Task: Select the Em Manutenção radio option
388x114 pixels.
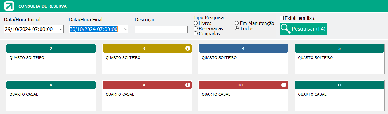Action: 237,23
